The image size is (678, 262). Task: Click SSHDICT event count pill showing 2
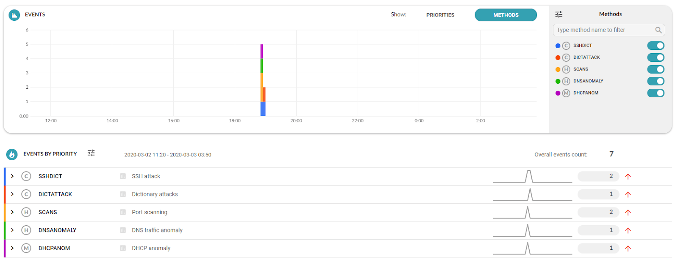point(598,176)
